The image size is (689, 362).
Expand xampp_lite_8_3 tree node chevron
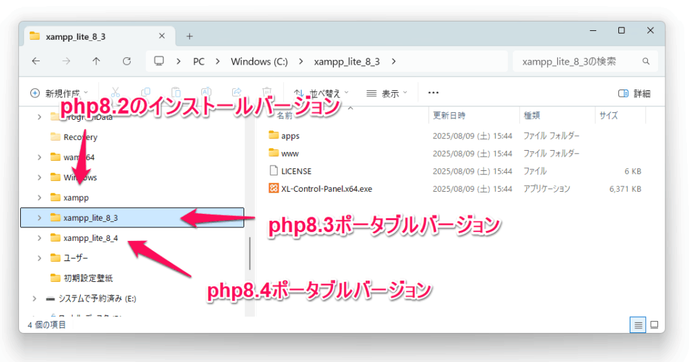[x=40, y=217]
